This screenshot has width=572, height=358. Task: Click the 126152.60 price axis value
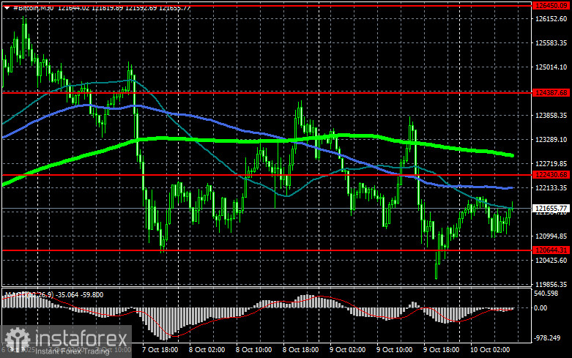click(x=551, y=19)
